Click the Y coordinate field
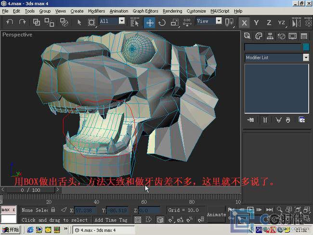This screenshot has width=313, height=235. pos(117,210)
